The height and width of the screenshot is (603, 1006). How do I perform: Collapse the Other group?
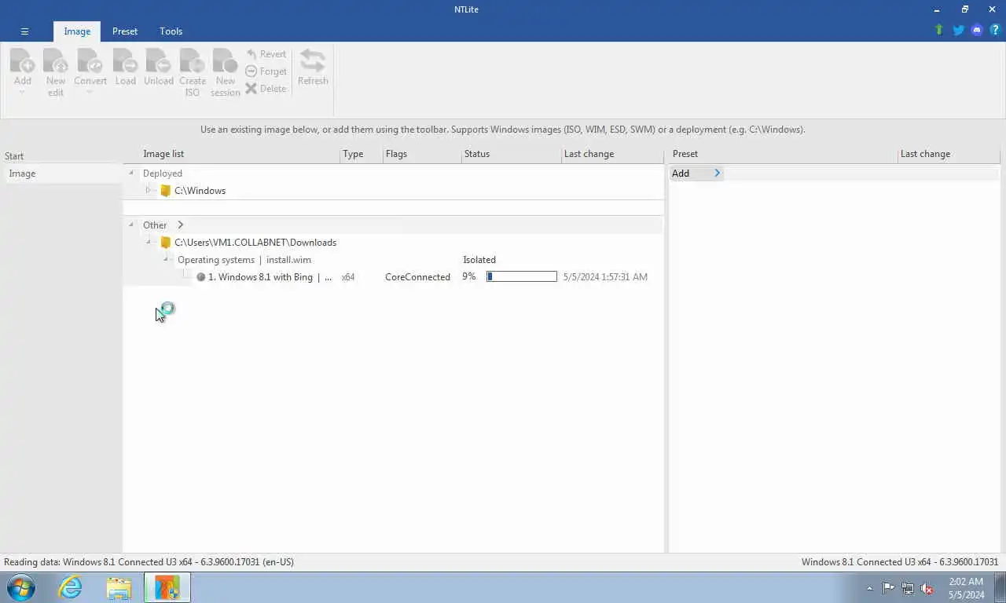point(131,225)
